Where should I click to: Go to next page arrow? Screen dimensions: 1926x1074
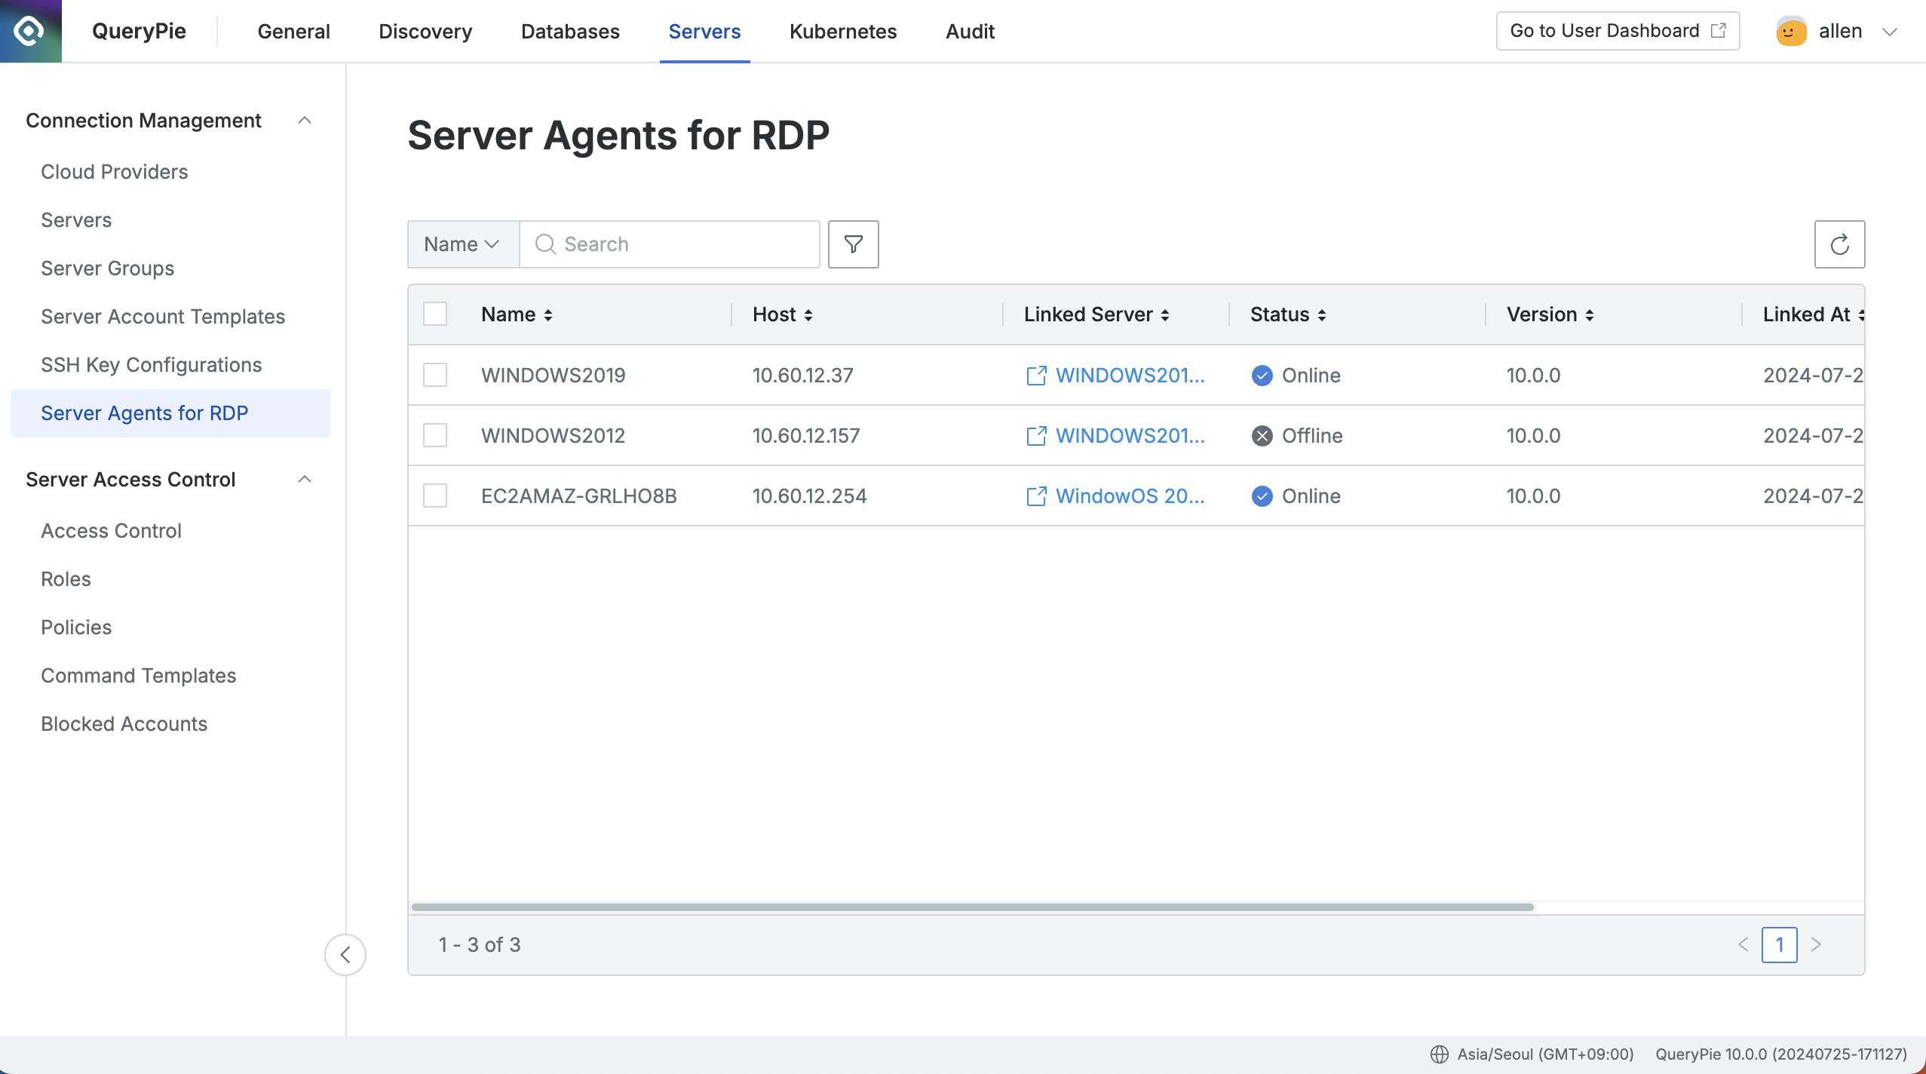(1816, 944)
